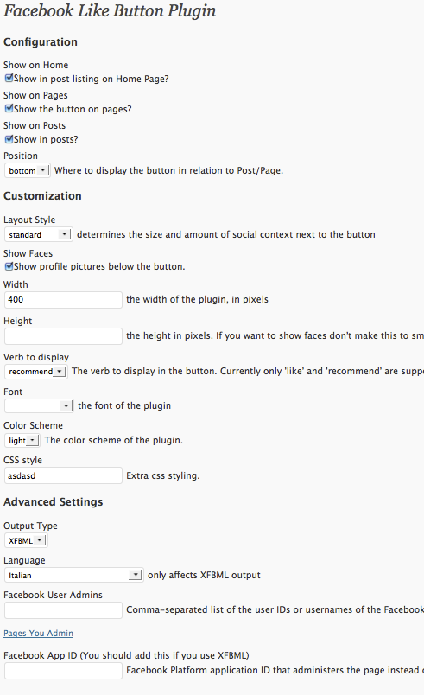Open the Position dropdown set to bottom
Image resolution: width=424 pixels, height=695 pixels.
coord(27,170)
